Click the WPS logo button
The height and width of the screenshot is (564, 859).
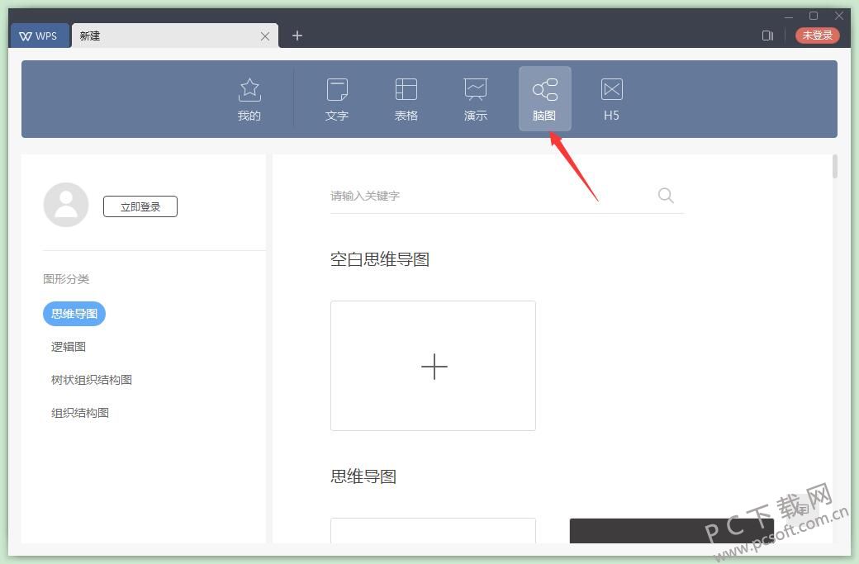pyautogui.click(x=39, y=36)
